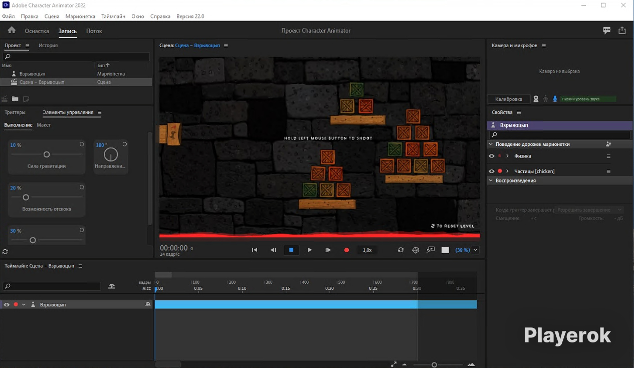Zoom in timeline with large mountains icon
Image resolution: width=634 pixels, height=368 pixels.
pos(472,364)
